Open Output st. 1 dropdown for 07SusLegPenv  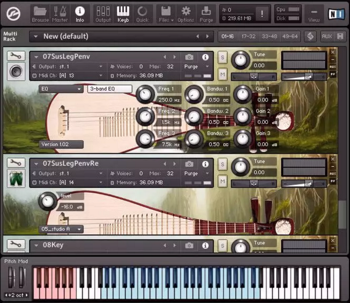[x=101, y=66]
